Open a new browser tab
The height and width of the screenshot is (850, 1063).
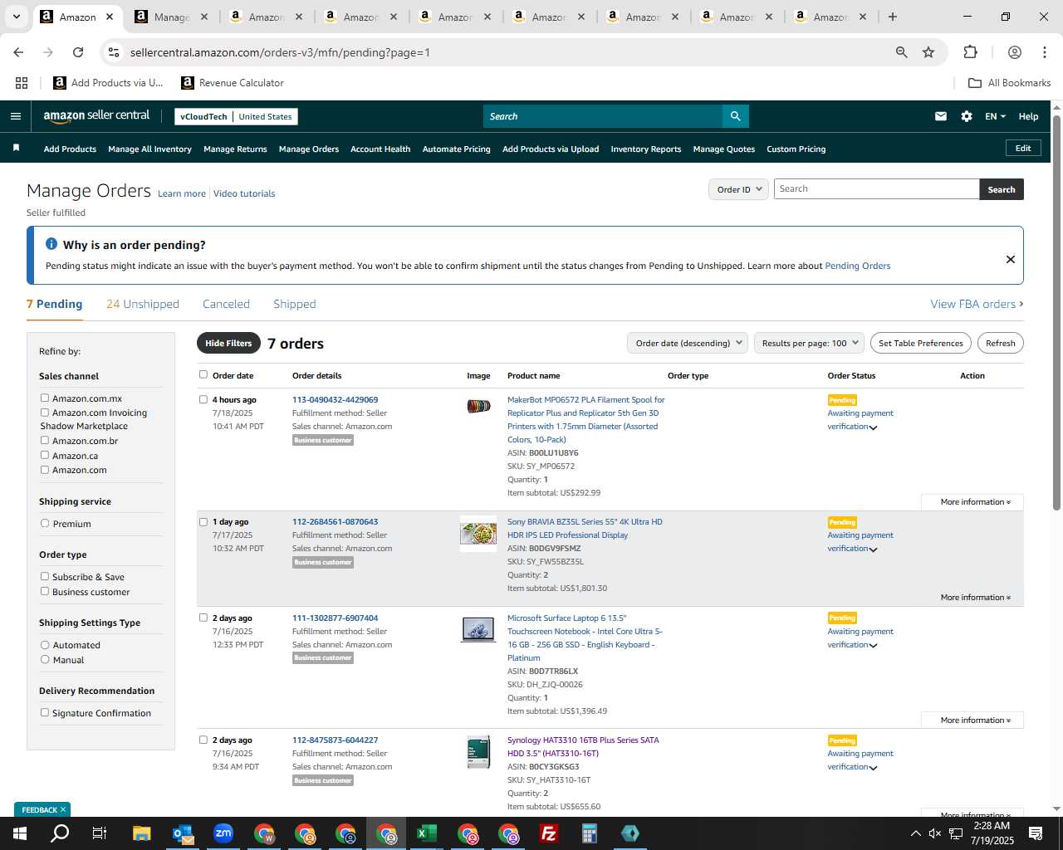[x=893, y=17]
